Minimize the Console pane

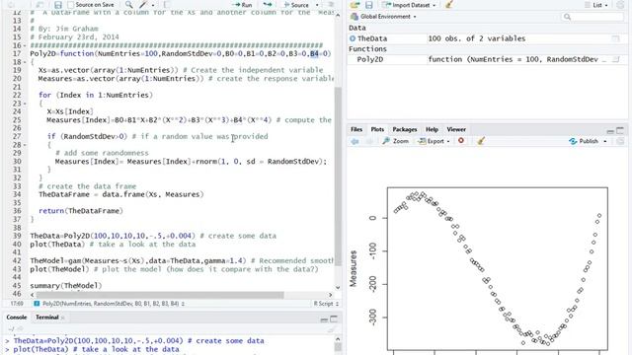point(324,319)
